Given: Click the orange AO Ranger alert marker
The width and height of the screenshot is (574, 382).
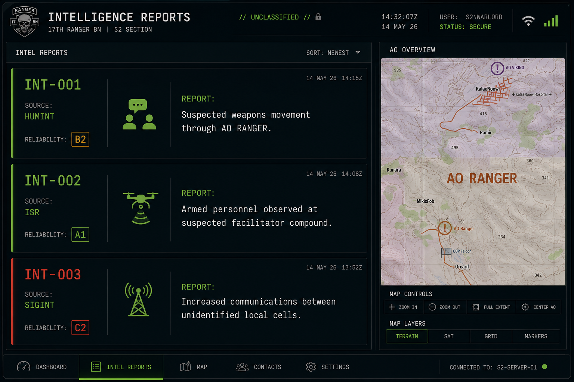Looking at the screenshot, I should click(445, 228).
